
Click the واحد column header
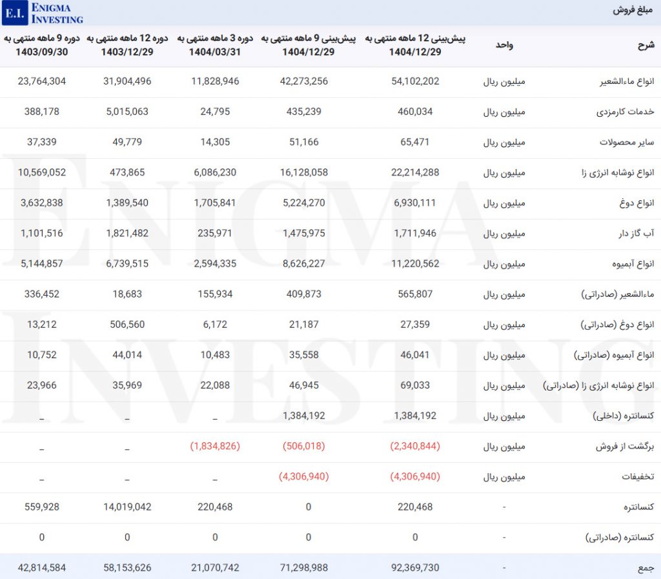504,45
